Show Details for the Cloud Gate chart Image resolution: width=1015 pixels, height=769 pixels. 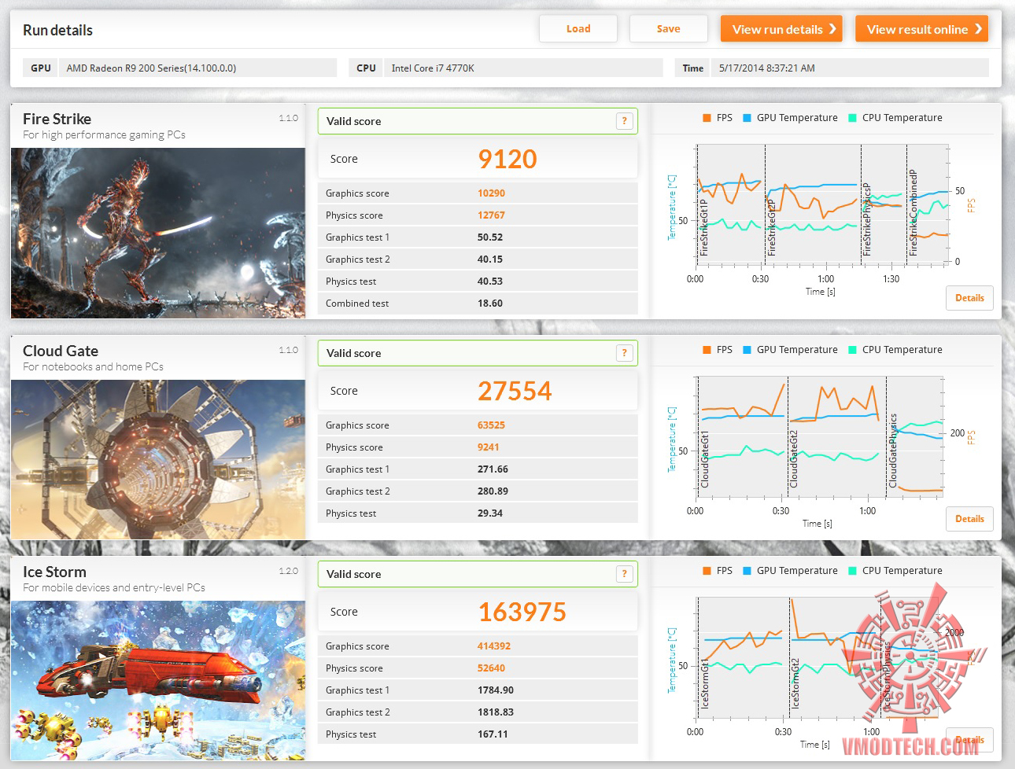tap(969, 519)
